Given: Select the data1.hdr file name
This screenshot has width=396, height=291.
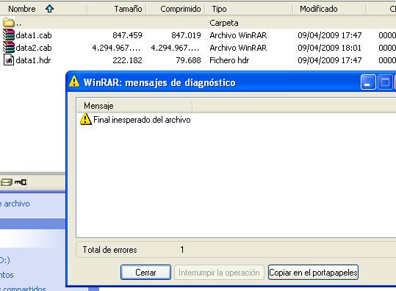Looking at the screenshot, I should pyautogui.click(x=33, y=60).
